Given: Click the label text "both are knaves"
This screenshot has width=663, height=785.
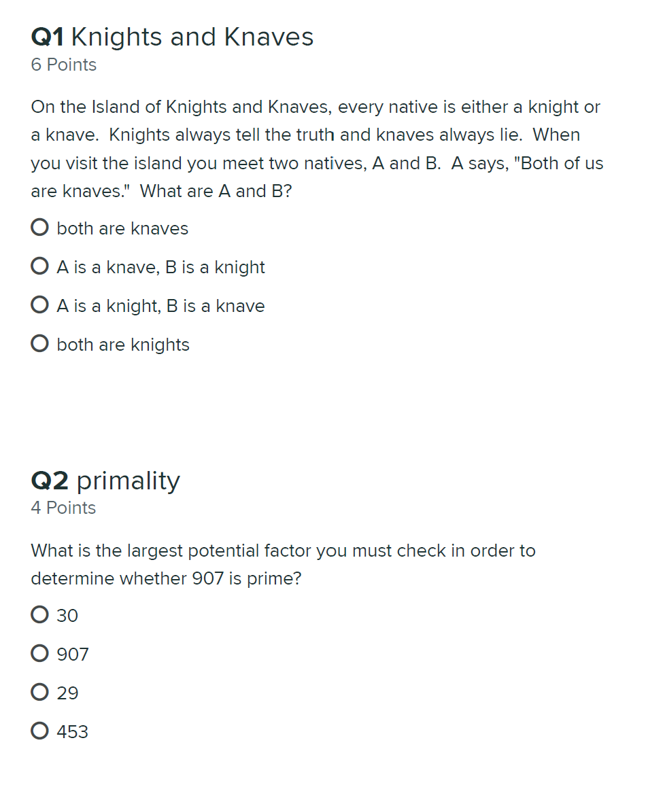Looking at the screenshot, I should tap(122, 228).
